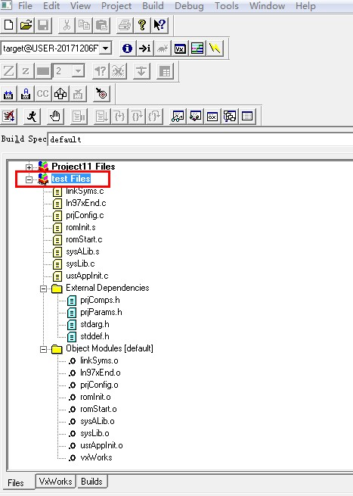Open the Debug menu
This screenshot has height=496, width=353.
point(189,6)
